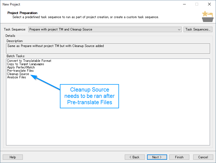Select Apply PerfectMatch batch task
Screen dimensions: 216x163
pyautogui.click(x=21, y=67)
